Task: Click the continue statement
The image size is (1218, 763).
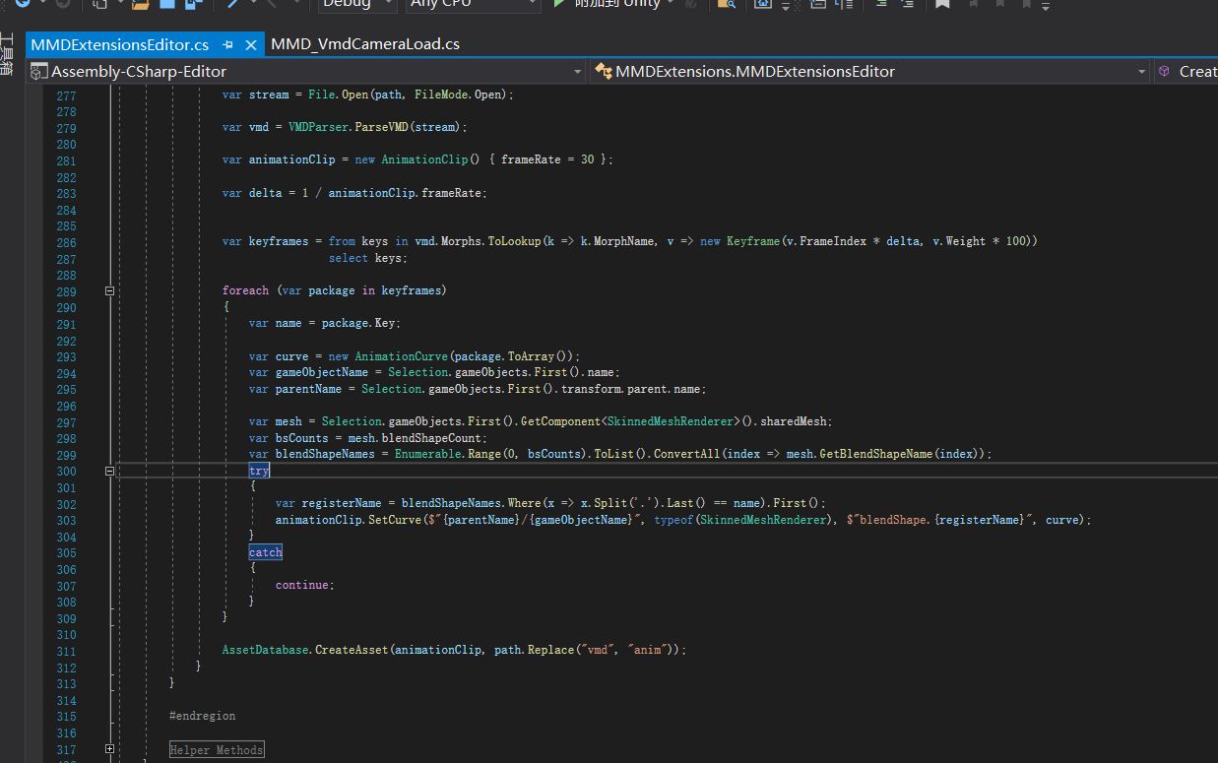Action: pos(305,586)
